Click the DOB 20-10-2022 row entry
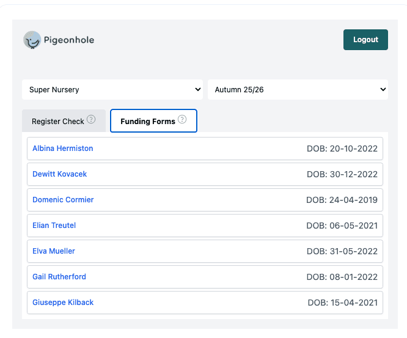 point(342,149)
